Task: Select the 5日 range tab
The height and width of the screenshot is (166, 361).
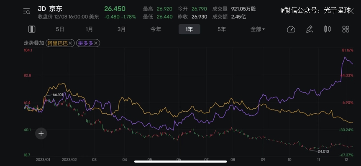Action: coord(60,29)
